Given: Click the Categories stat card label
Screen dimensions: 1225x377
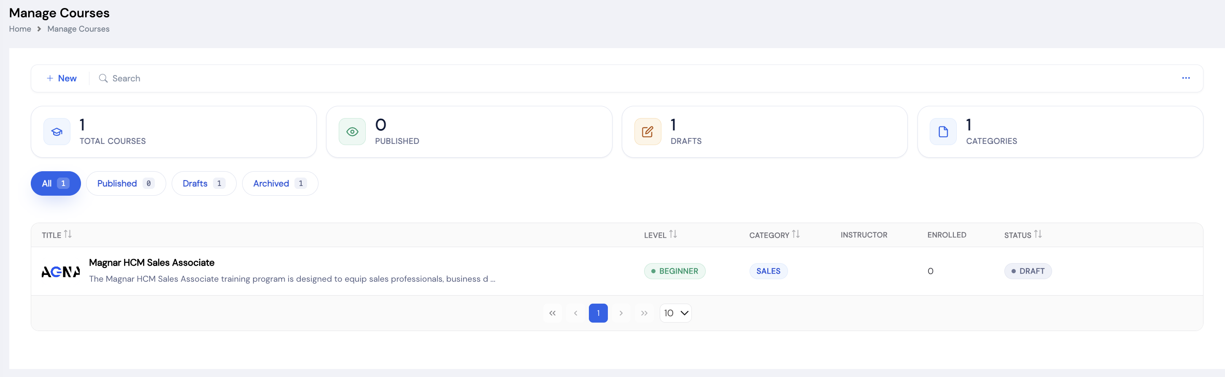Looking at the screenshot, I should [991, 141].
